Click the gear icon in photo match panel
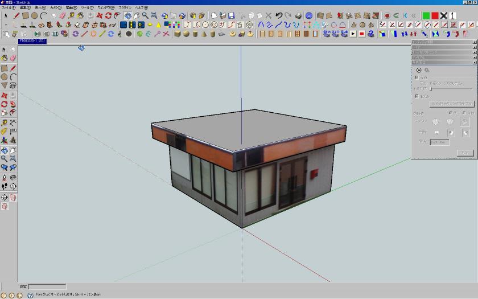478x299 pixels. [x=427, y=70]
